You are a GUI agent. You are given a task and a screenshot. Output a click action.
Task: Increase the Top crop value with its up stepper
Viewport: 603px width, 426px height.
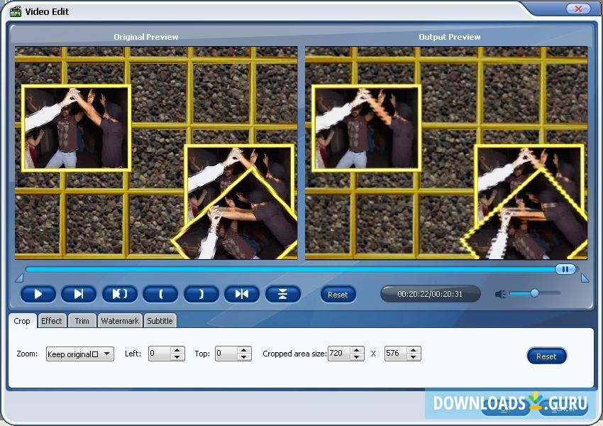point(245,349)
